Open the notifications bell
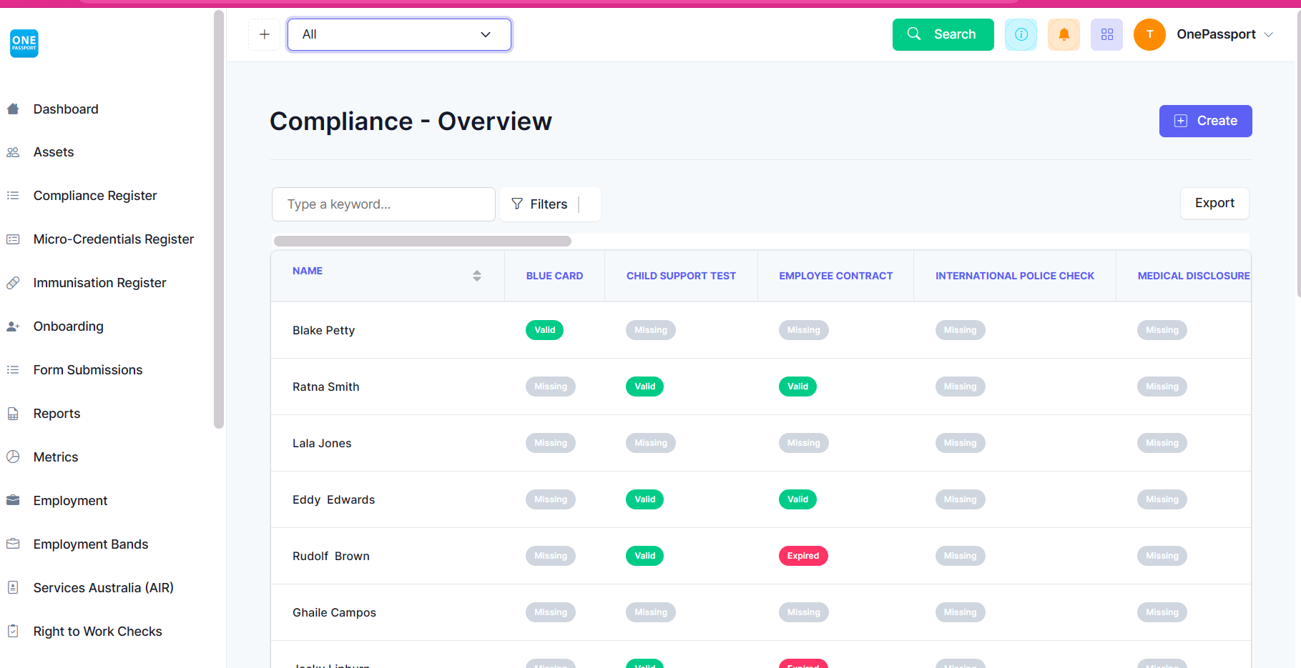Image resolution: width=1301 pixels, height=668 pixels. 1064,34
